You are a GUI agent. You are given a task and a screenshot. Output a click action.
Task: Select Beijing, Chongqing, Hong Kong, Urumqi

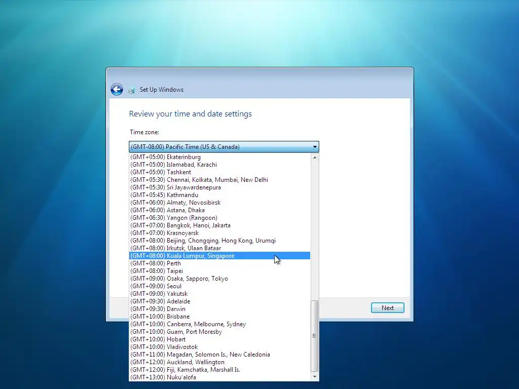click(219, 241)
